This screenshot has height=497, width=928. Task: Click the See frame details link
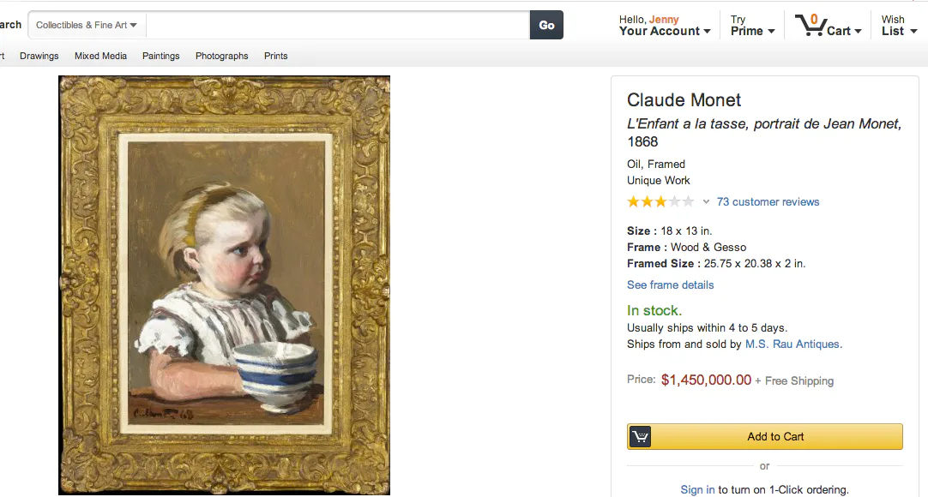tap(670, 285)
